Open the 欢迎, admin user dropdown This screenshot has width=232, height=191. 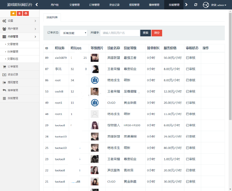click(x=219, y=5)
